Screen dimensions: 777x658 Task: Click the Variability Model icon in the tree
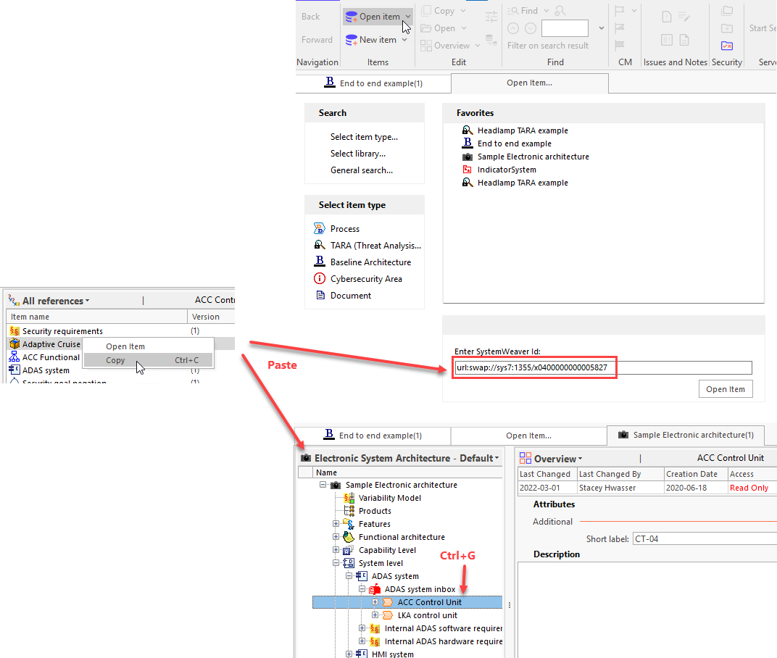tap(349, 497)
